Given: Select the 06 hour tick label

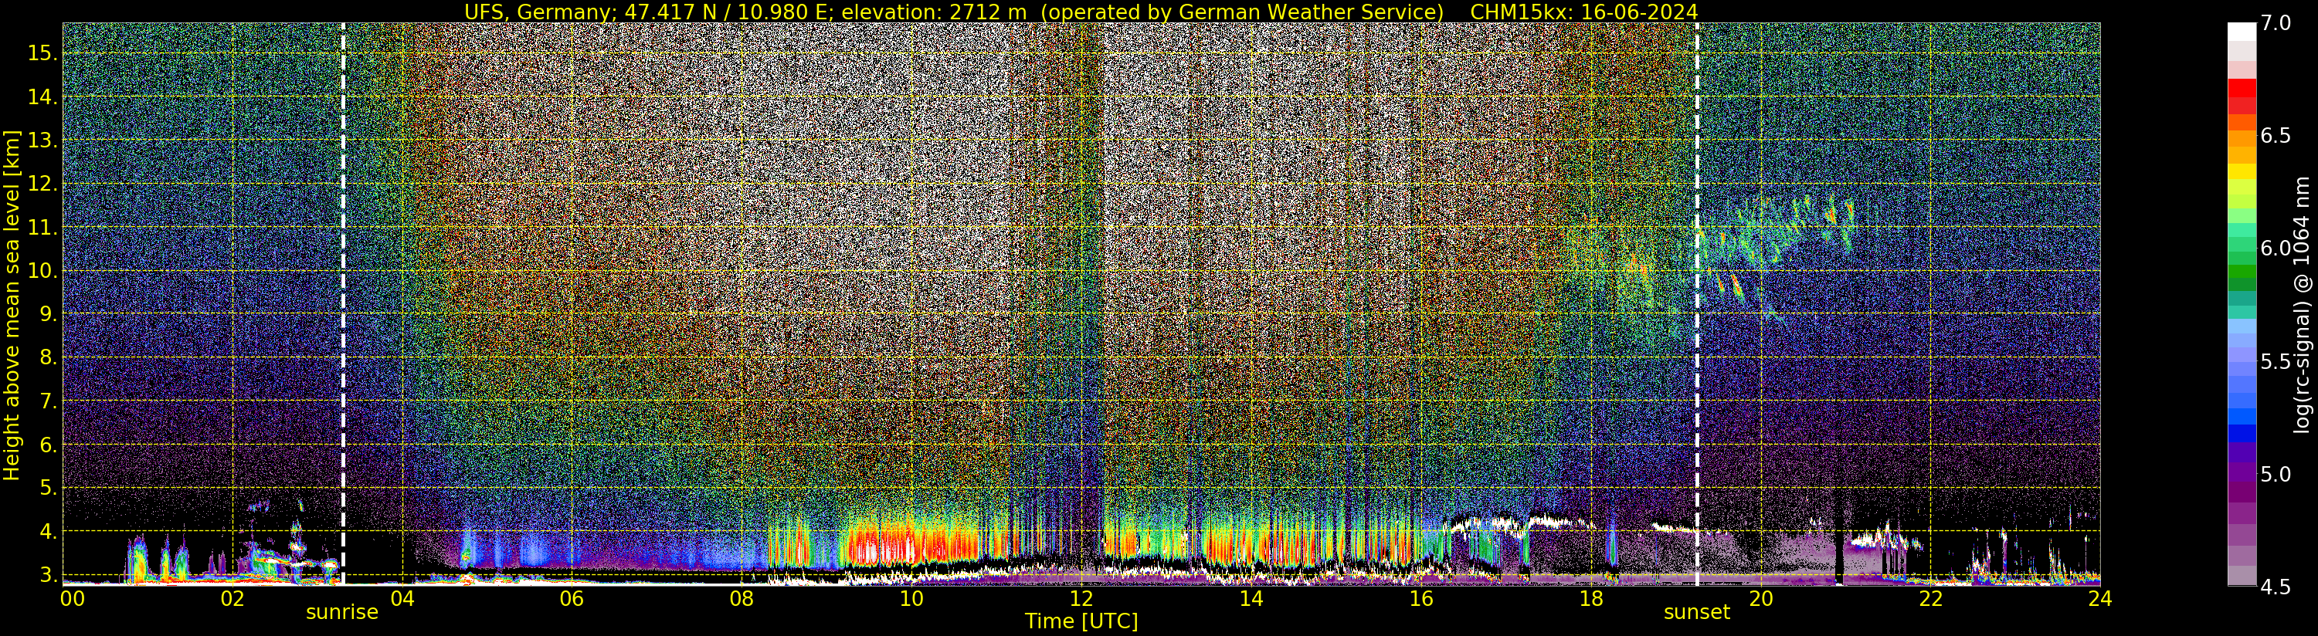Looking at the screenshot, I should [572, 599].
